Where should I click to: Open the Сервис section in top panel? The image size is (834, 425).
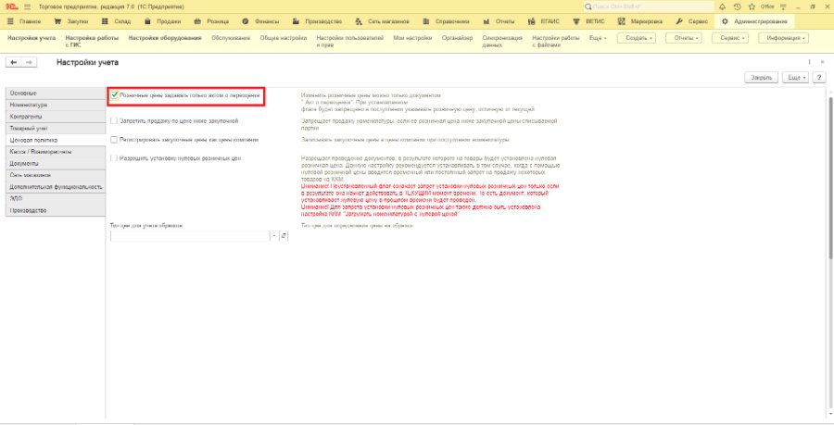(691, 21)
